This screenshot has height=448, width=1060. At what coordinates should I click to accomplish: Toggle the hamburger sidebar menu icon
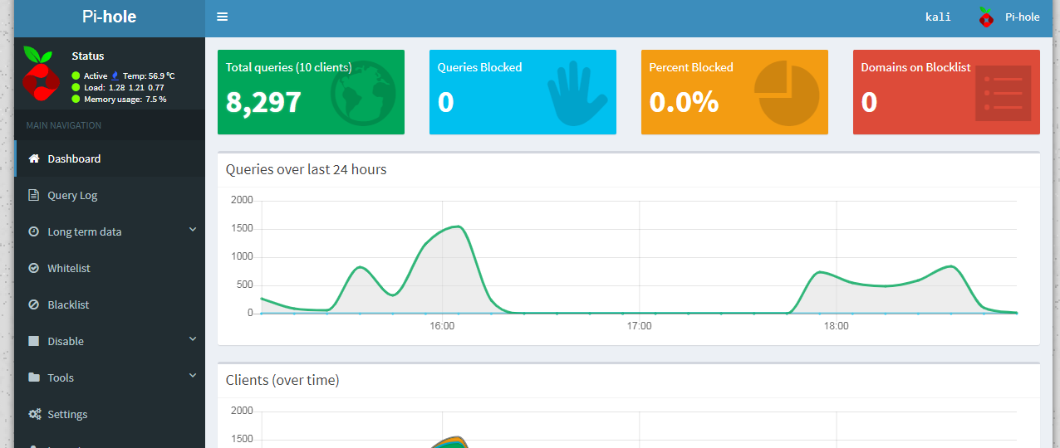pos(222,17)
